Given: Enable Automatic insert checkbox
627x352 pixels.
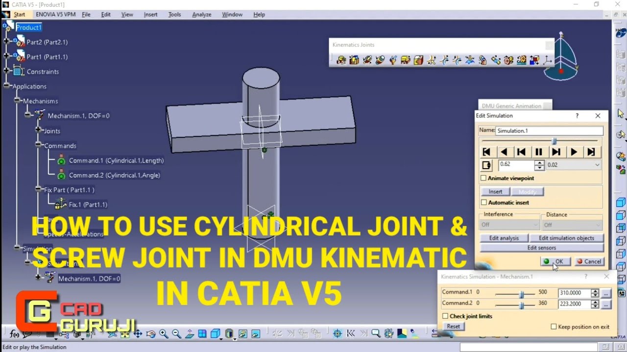Looking at the screenshot, I should tap(484, 202).
